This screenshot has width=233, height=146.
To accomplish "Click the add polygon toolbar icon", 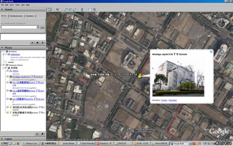I will tap(66, 9).
